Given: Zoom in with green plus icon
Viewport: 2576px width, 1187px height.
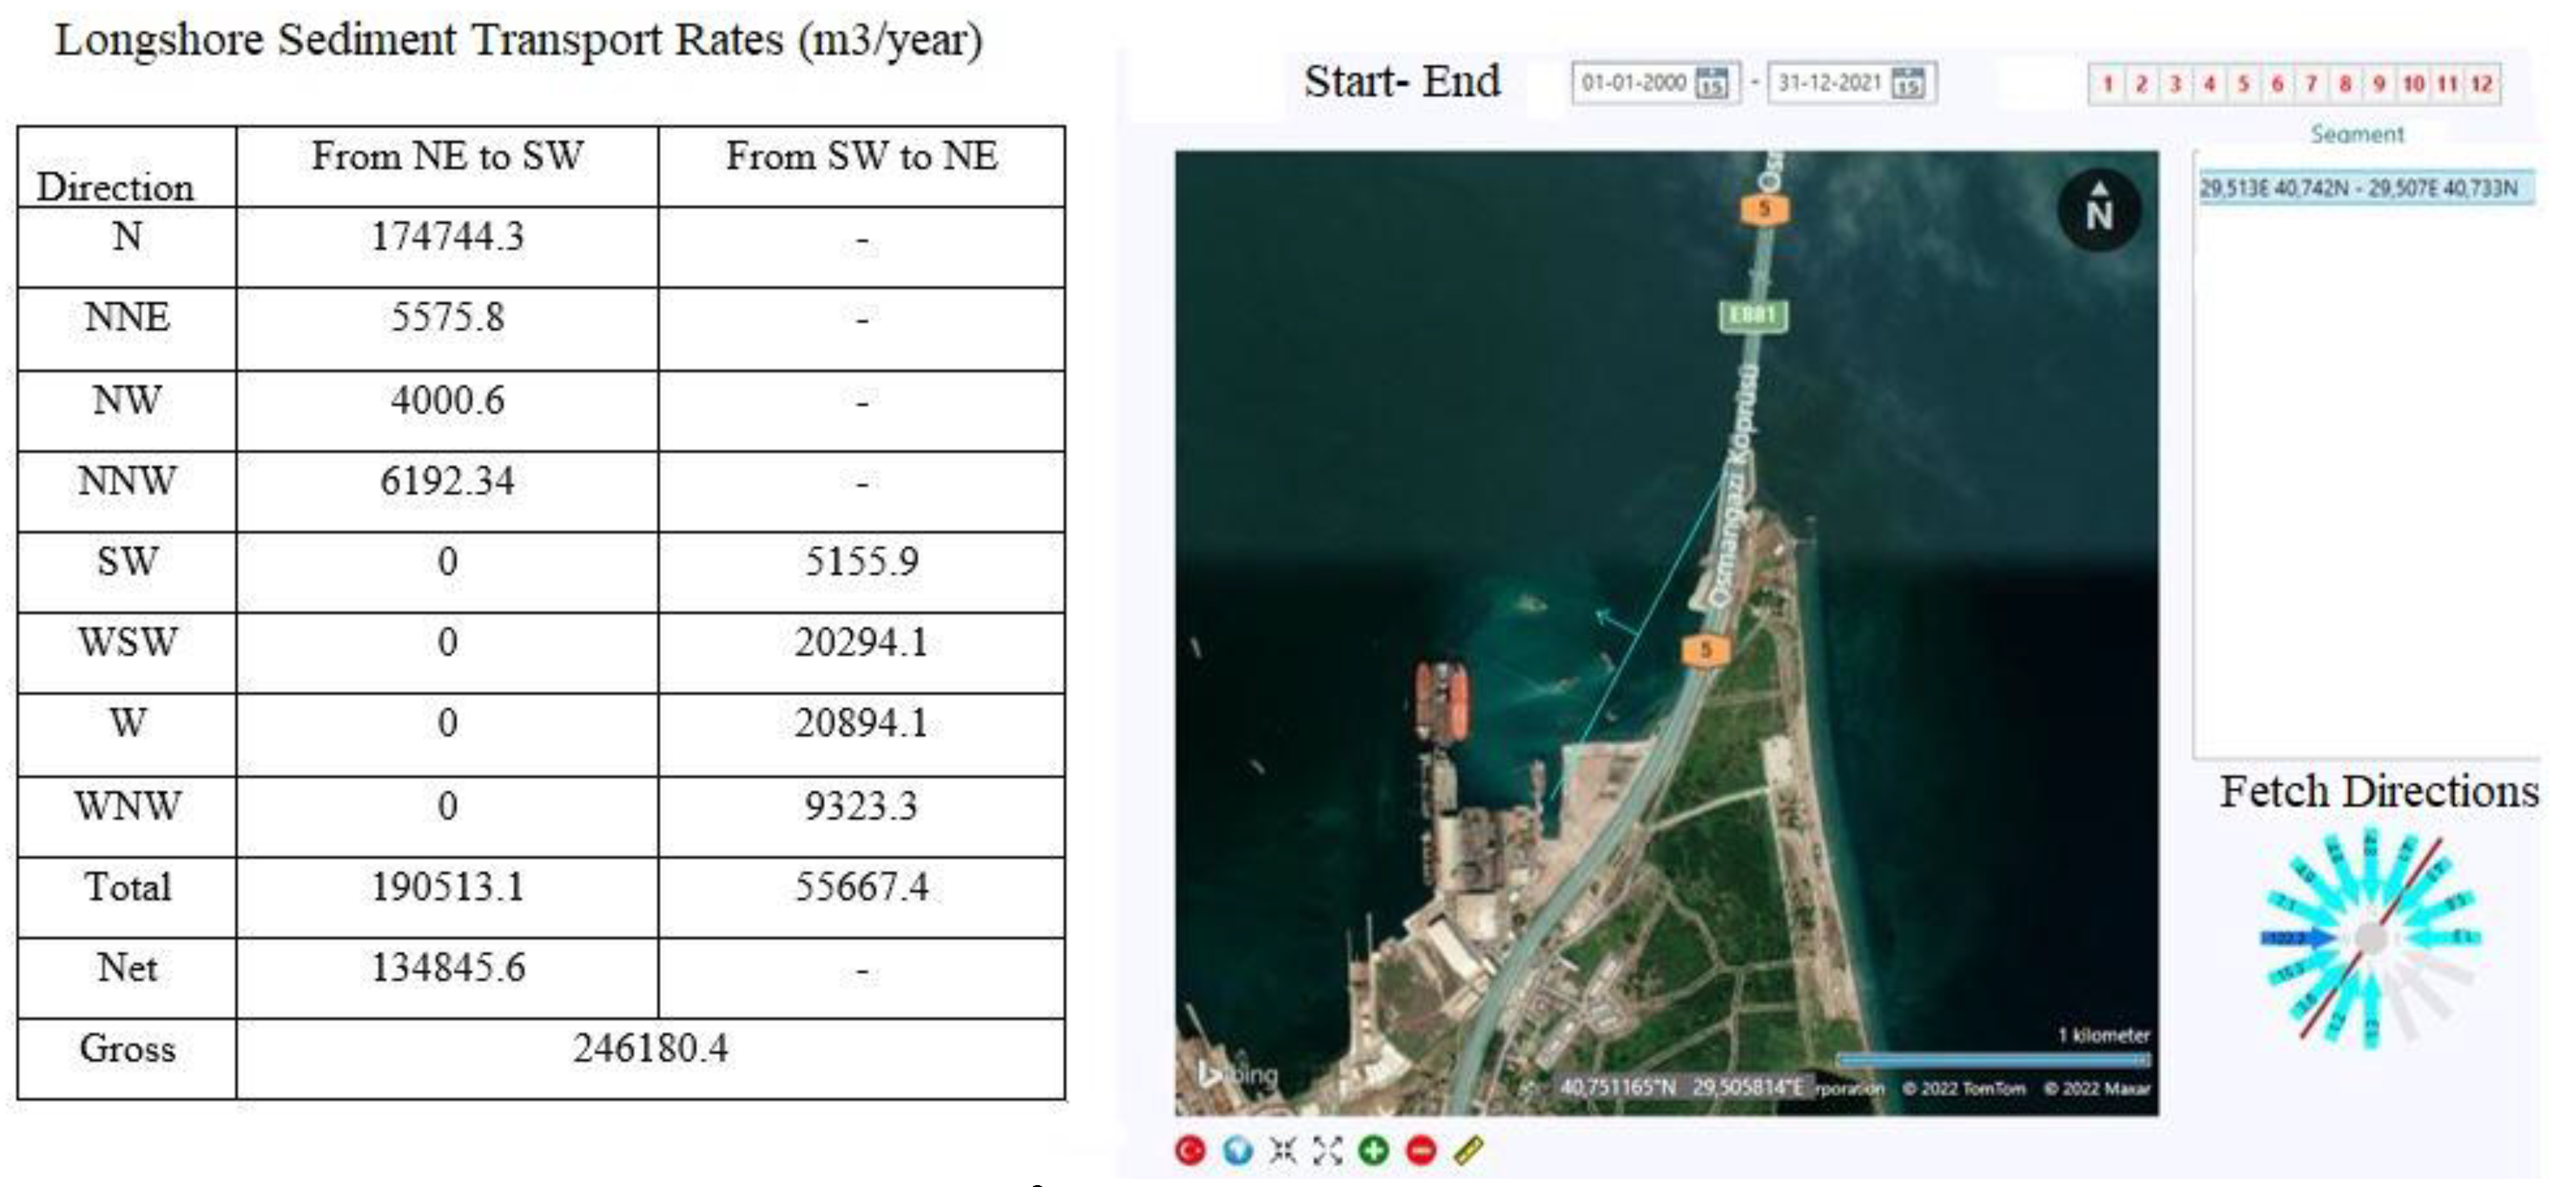Looking at the screenshot, I should click(x=1374, y=1151).
